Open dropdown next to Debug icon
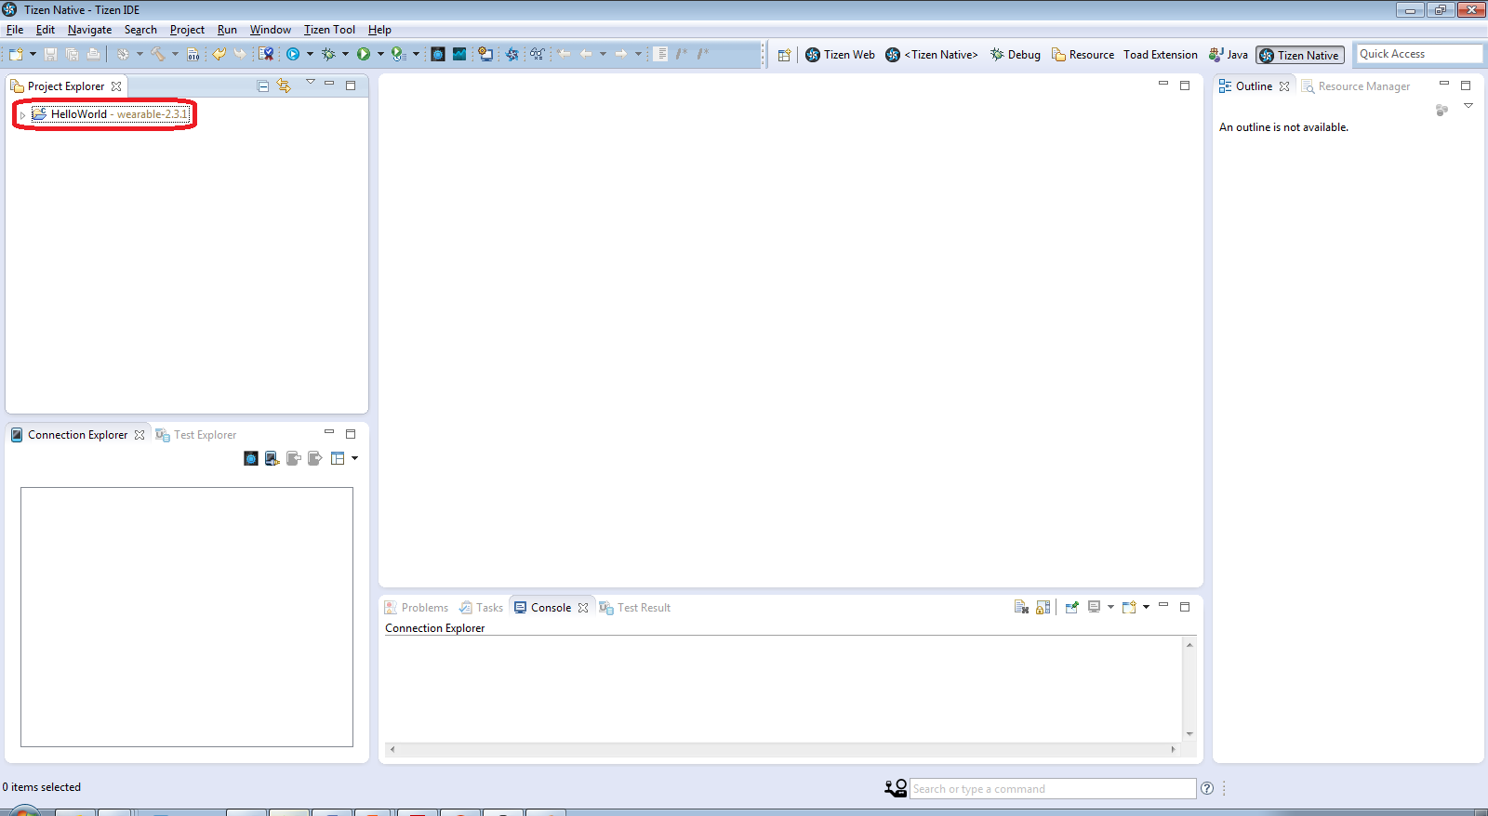1488x816 pixels. (x=345, y=54)
